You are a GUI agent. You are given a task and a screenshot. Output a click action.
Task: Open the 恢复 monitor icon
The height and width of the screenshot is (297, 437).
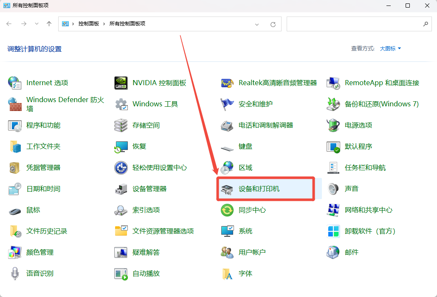point(121,147)
